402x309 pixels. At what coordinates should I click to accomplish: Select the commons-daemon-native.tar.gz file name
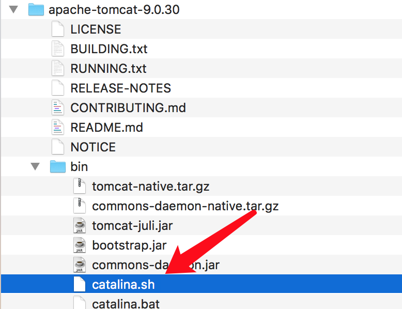[x=185, y=206]
